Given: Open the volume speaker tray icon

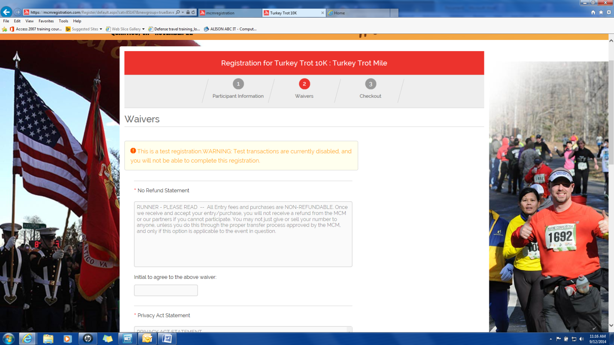Looking at the screenshot, I should 582,339.
